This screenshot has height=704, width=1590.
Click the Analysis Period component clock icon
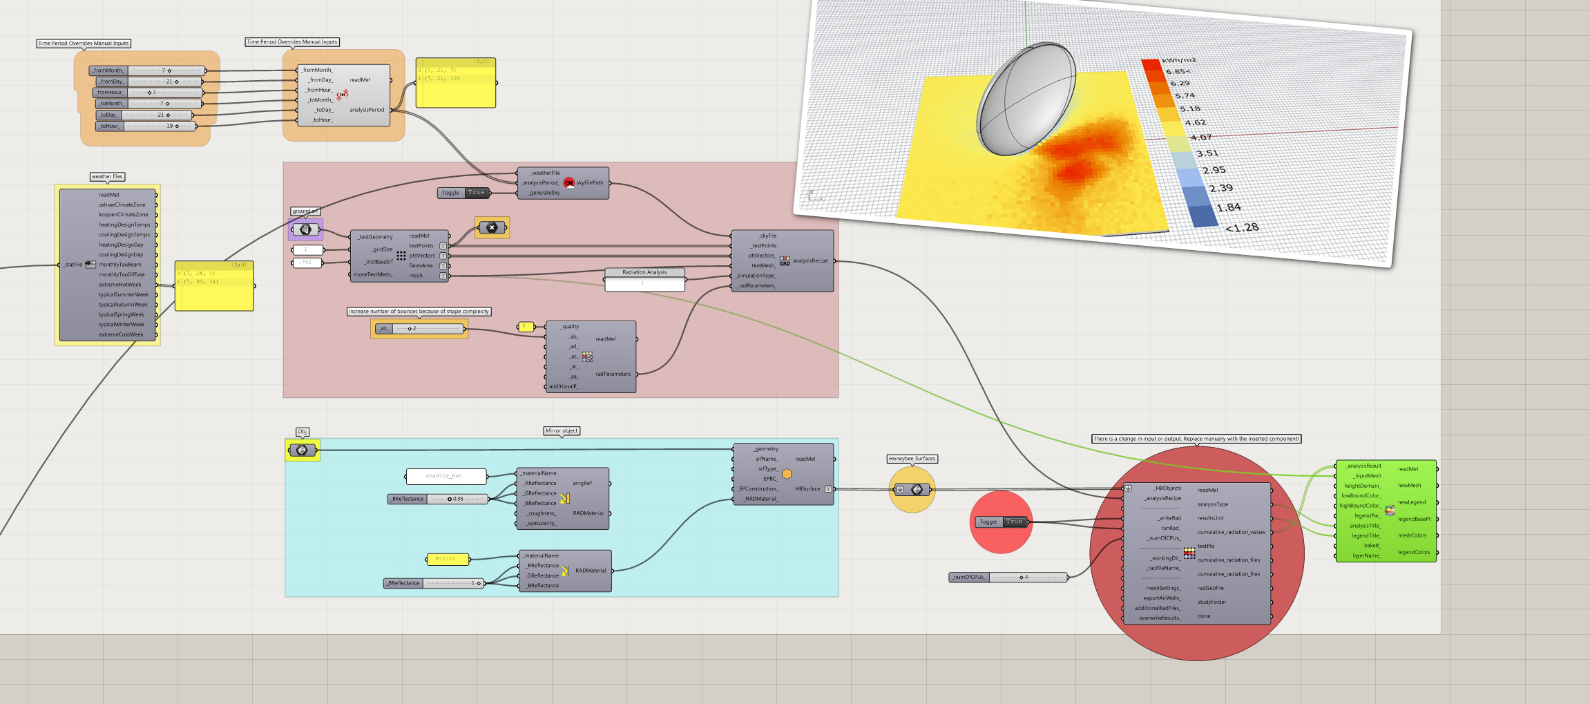click(x=342, y=95)
